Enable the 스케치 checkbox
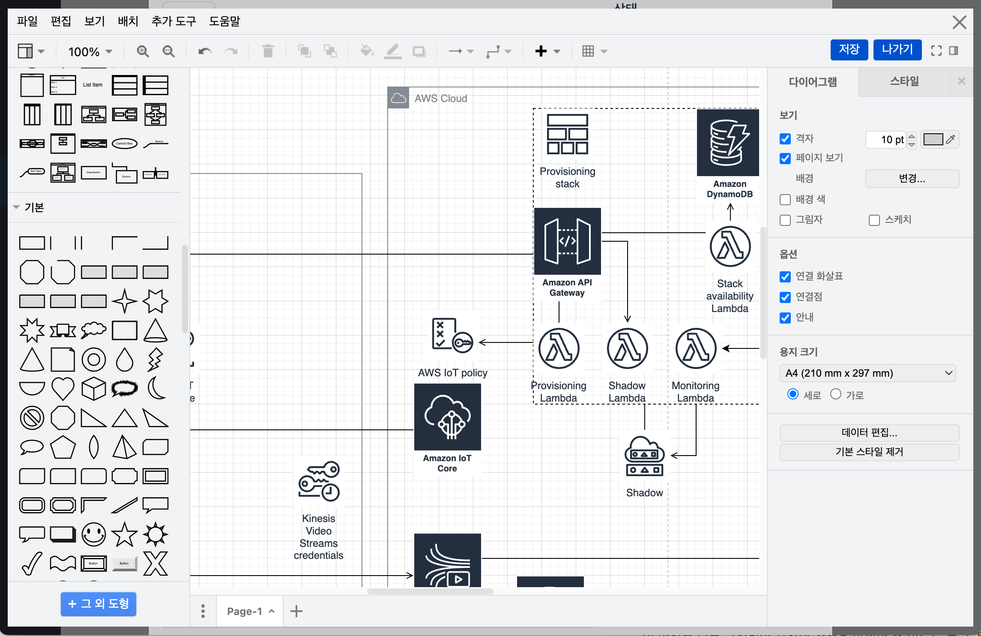The width and height of the screenshot is (981, 636). [x=874, y=220]
